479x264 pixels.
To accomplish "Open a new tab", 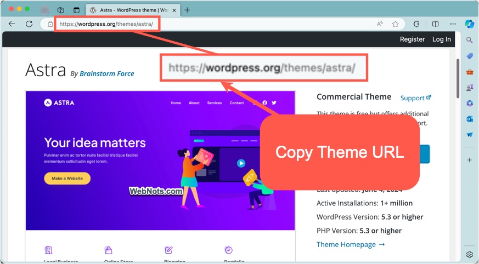I will pos(187,10).
